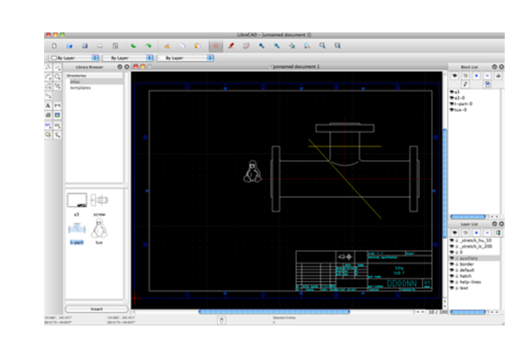Click the horizontal scrollbar below the drawing canvas
Screen dimensions: 511x356
coord(274,312)
